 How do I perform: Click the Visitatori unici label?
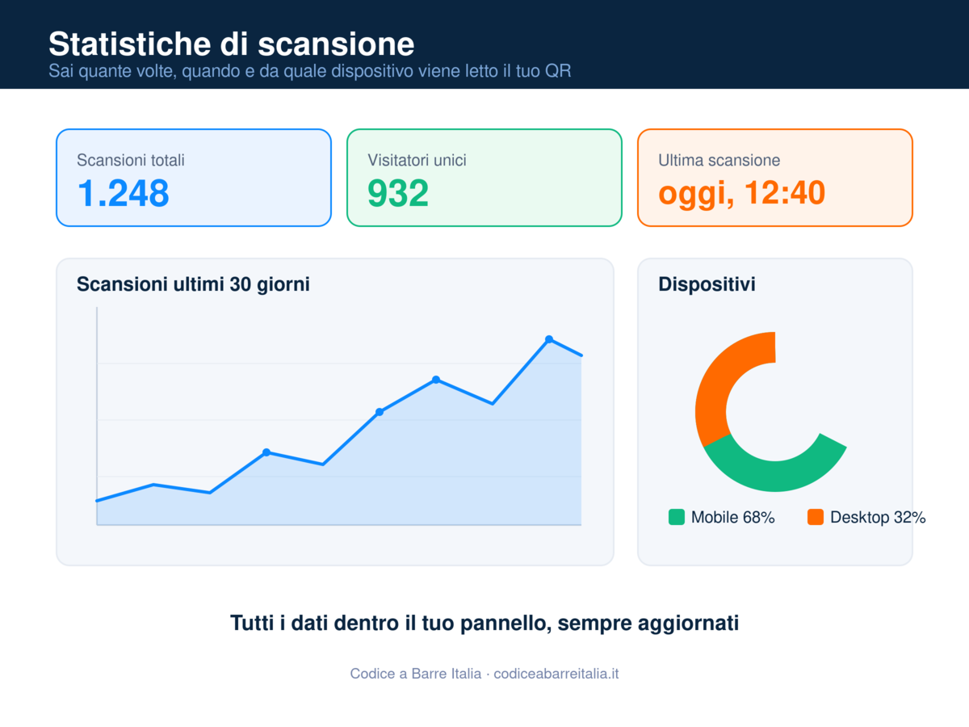[417, 160]
